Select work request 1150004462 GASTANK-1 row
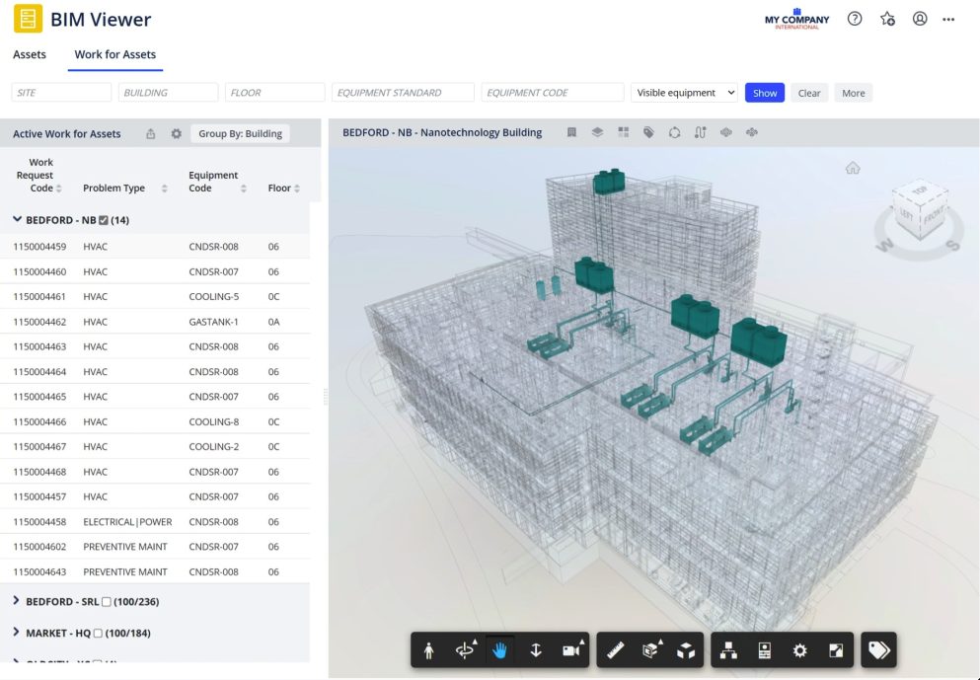Image resolution: width=980 pixels, height=680 pixels. (155, 322)
